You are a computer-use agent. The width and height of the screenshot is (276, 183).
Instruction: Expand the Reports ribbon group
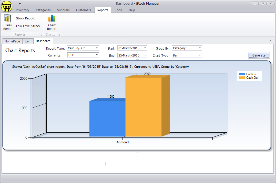click(42, 34)
